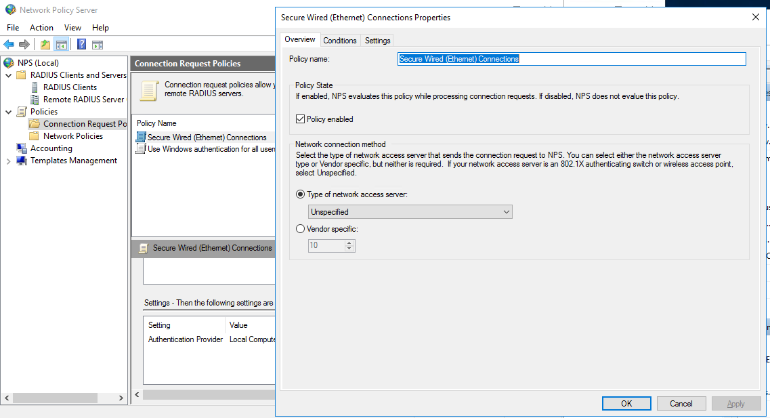Click the Policy name text field
Image resolution: width=770 pixels, height=418 pixels.
(x=572, y=59)
